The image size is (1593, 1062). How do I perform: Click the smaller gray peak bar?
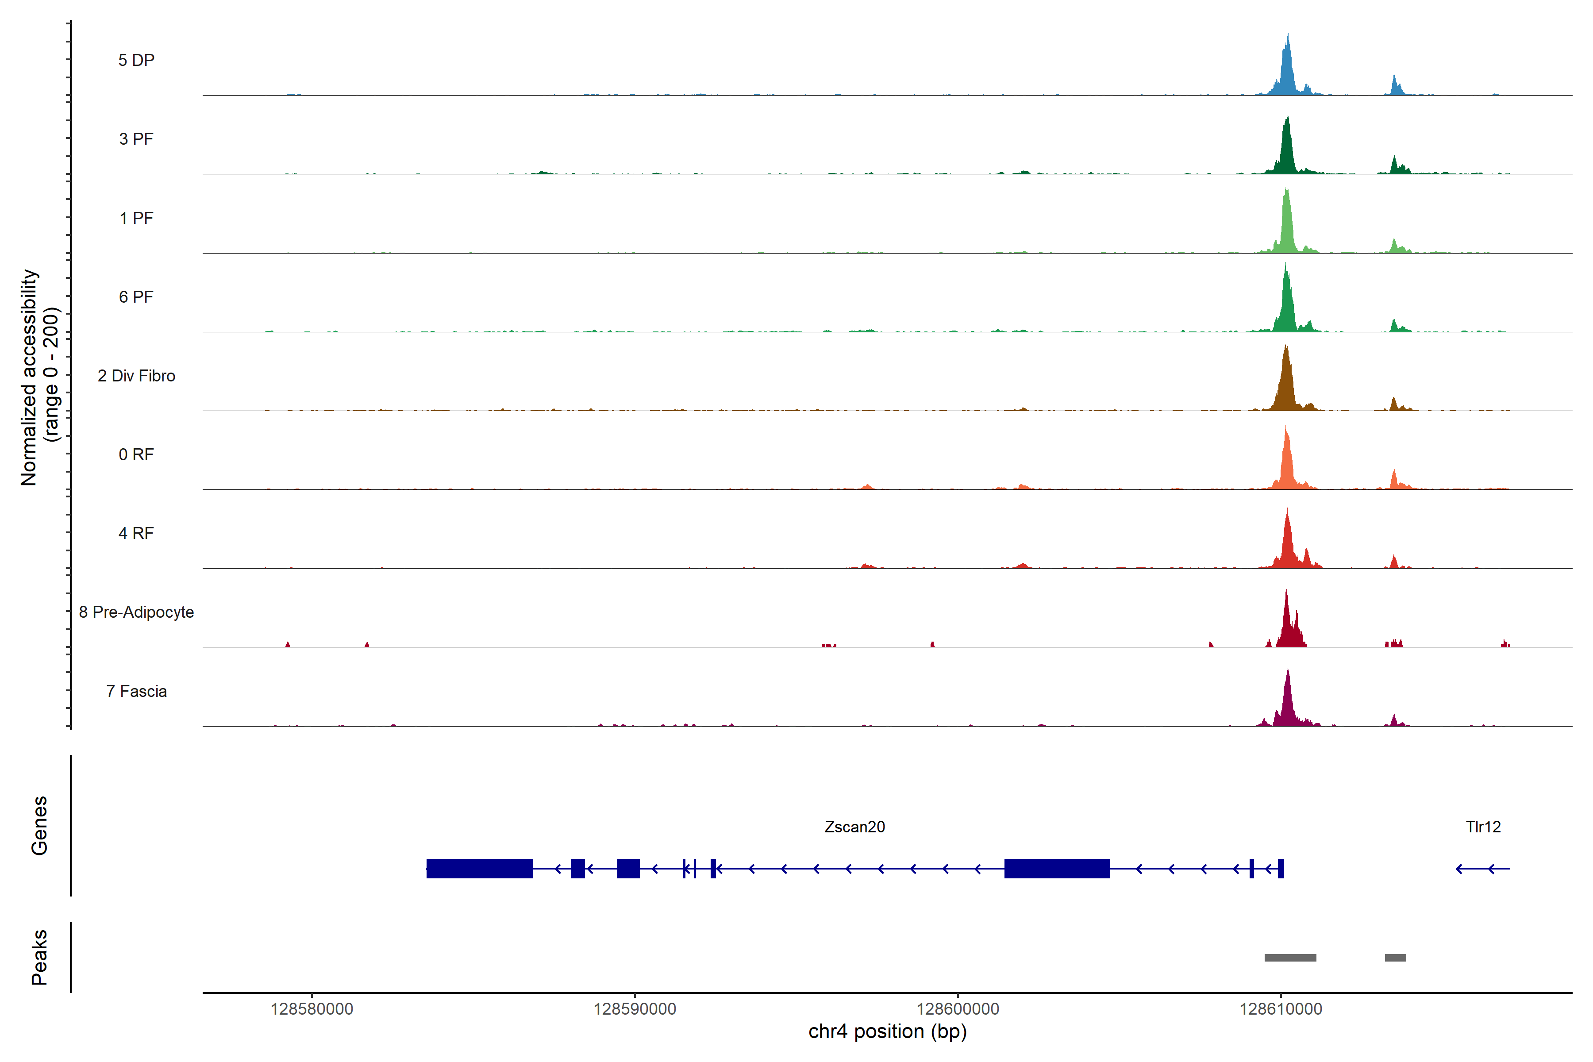coord(1395,958)
